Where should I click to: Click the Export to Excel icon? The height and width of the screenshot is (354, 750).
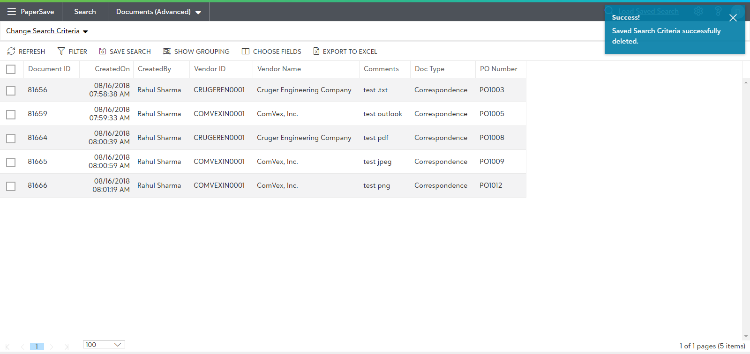click(x=316, y=51)
